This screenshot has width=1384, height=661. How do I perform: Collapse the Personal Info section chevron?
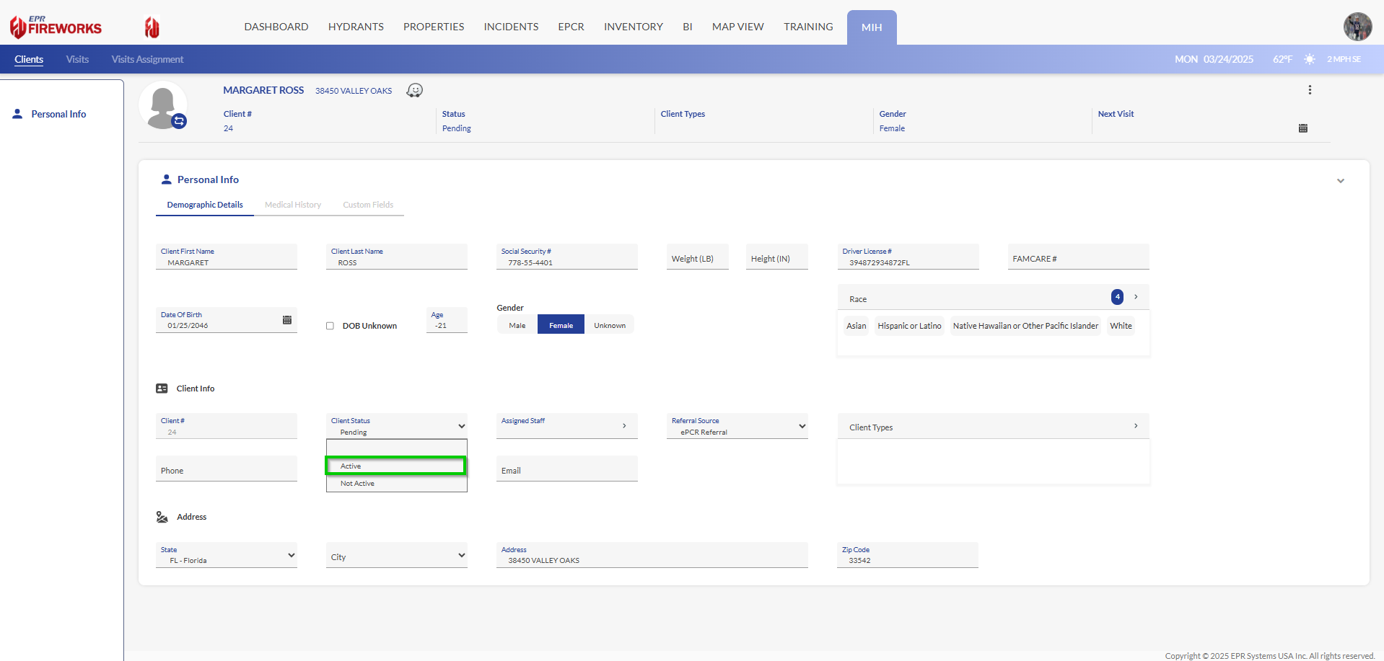click(x=1340, y=181)
